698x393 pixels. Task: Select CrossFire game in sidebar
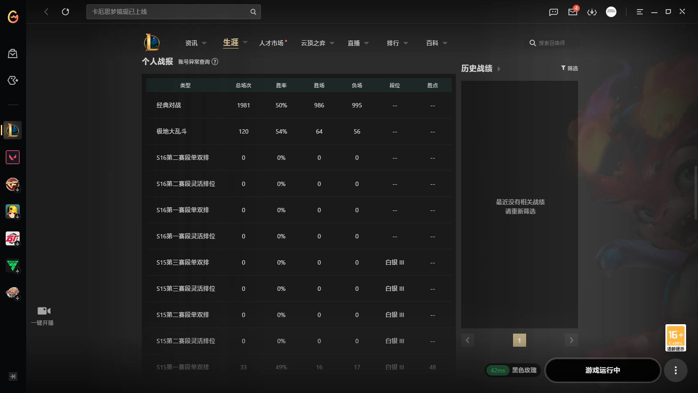pos(13,184)
